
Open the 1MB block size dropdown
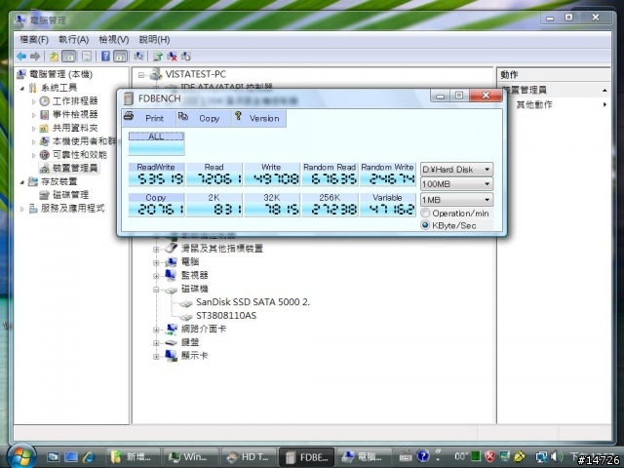click(456, 199)
